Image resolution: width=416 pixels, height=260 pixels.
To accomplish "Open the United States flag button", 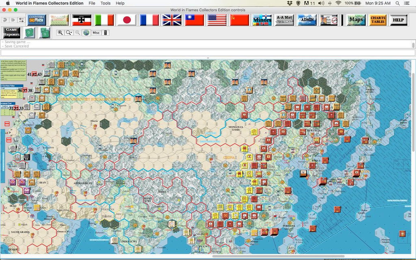I will (217, 20).
